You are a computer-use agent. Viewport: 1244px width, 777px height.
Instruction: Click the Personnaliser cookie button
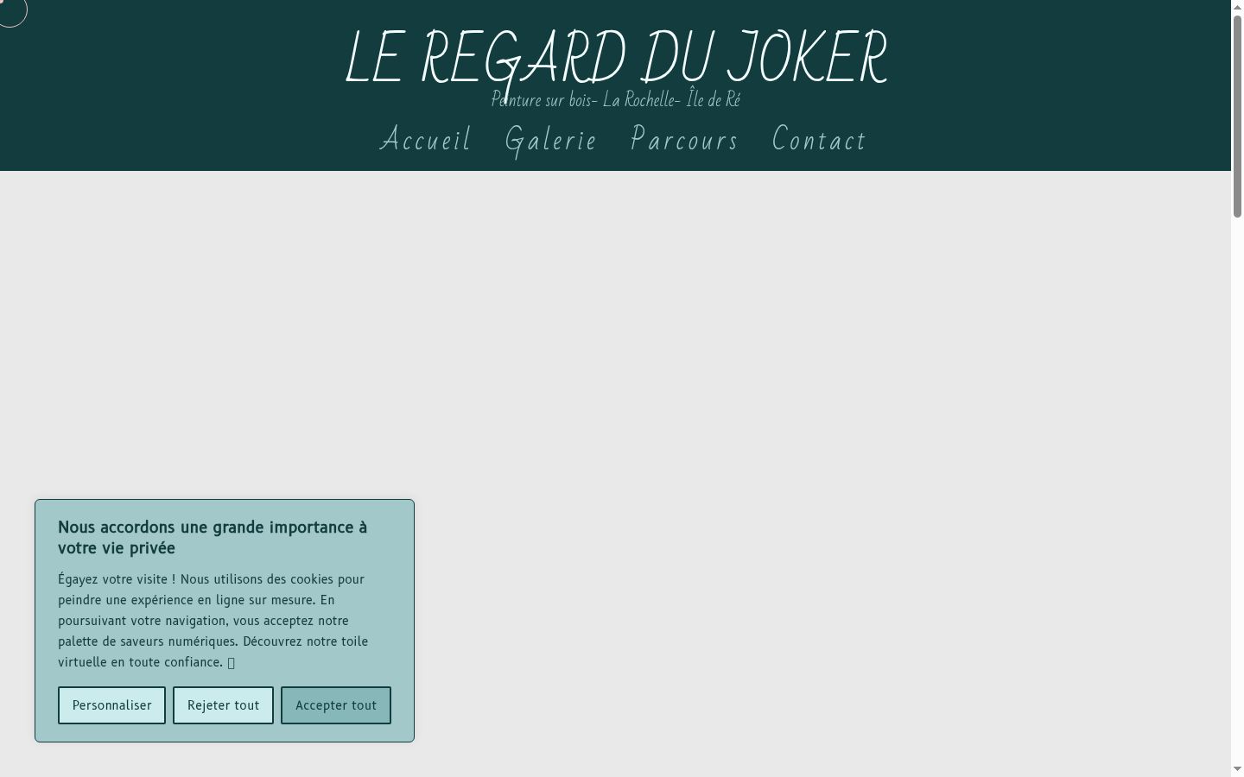pos(111,705)
